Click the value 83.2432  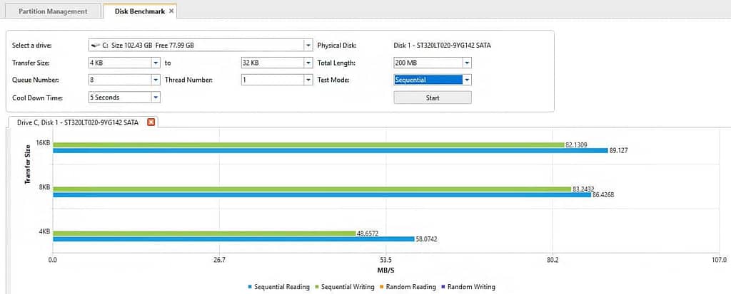point(583,189)
